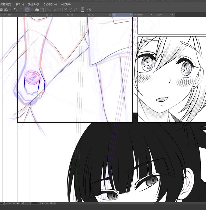
Task: Click the horizontal canvas scrollbar
Action: click(126, 204)
